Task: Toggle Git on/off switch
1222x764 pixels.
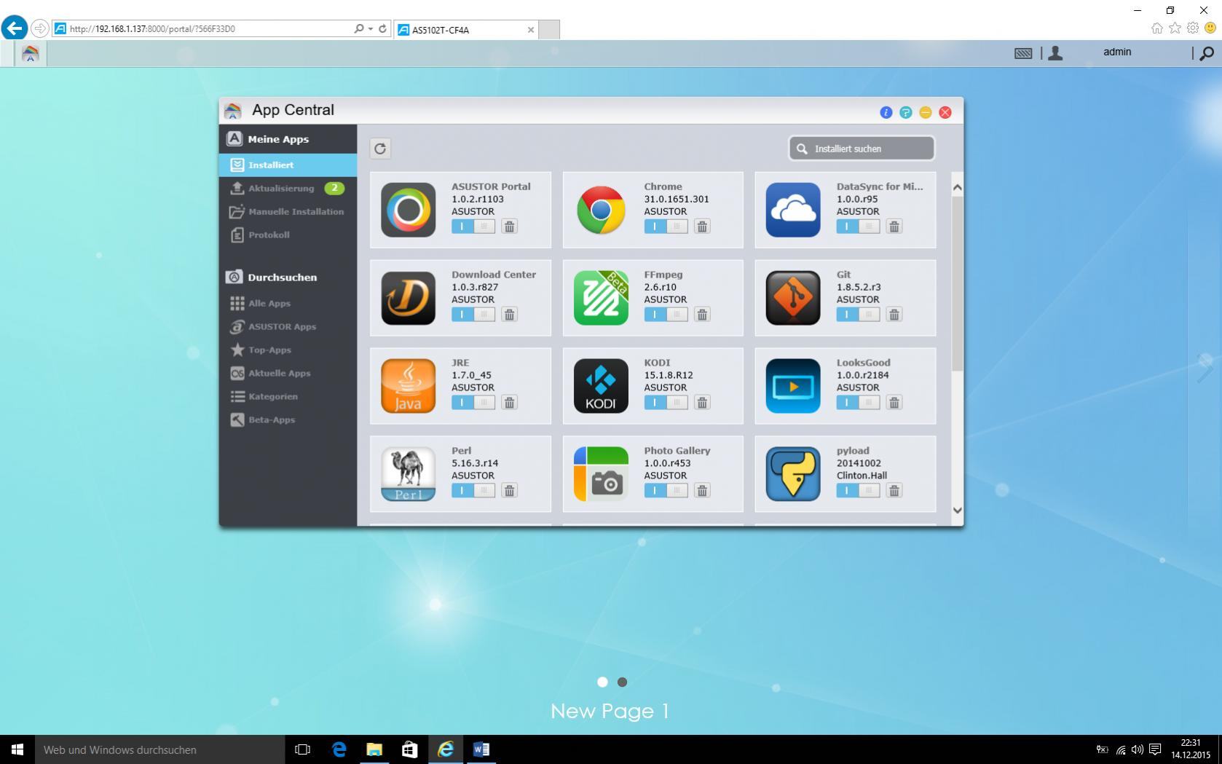Action: coord(858,315)
